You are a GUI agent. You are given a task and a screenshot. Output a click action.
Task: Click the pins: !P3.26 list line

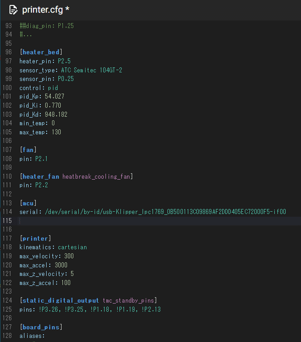click(x=90, y=309)
